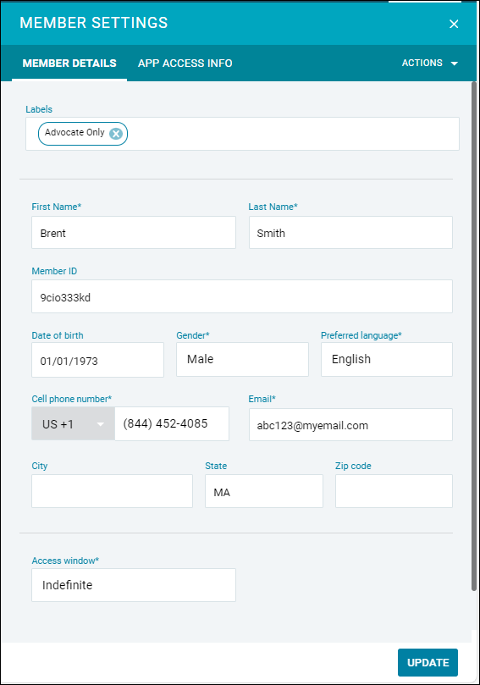Close the Member Settings panel
The width and height of the screenshot is (480, 685).
pyautogui.click(x=454, y=24)
